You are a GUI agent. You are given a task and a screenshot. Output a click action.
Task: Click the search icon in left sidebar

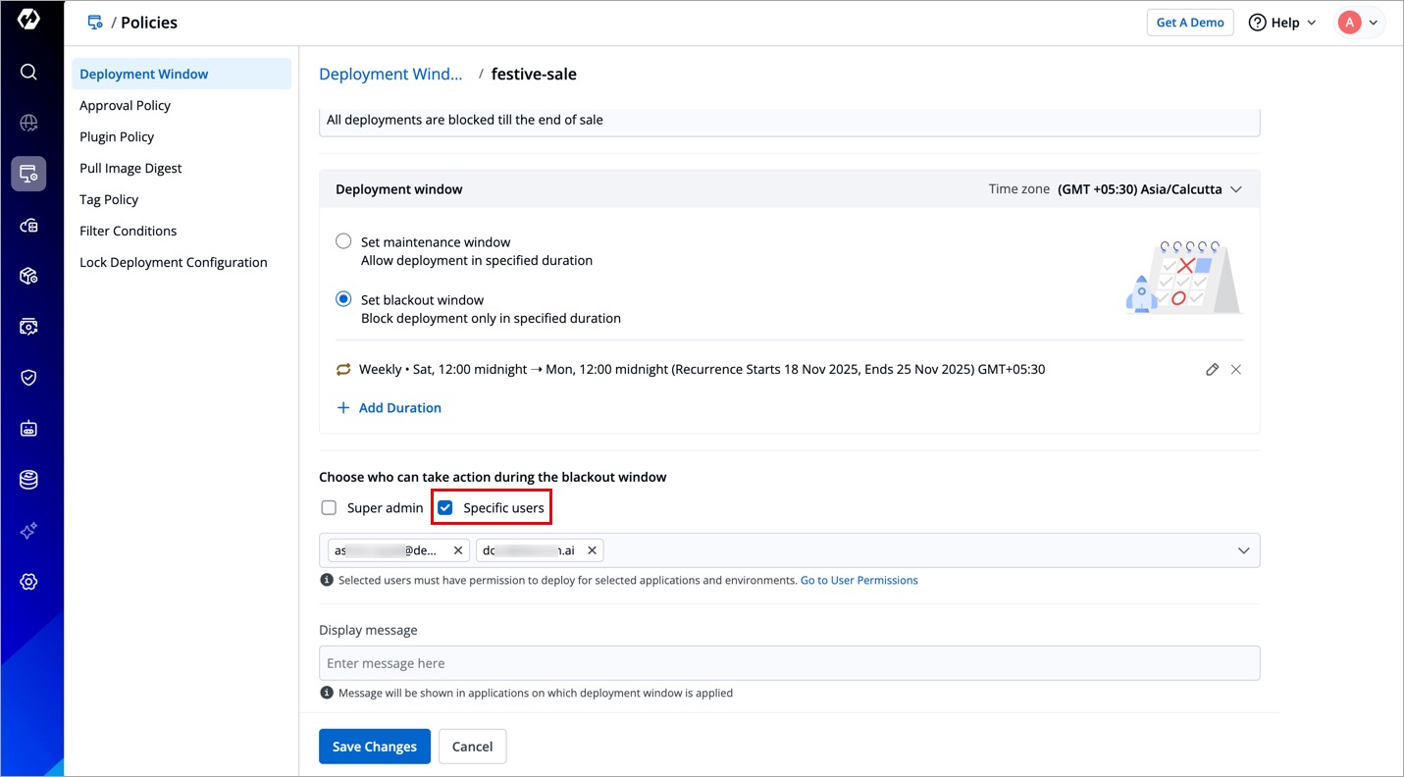click(x=28, y=72)
